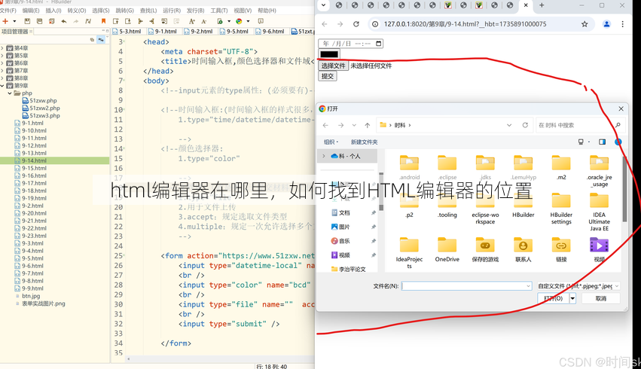This screenshot has width=641, height=369.
Task: Click the black color picker swatch
Action: point(329,54)
